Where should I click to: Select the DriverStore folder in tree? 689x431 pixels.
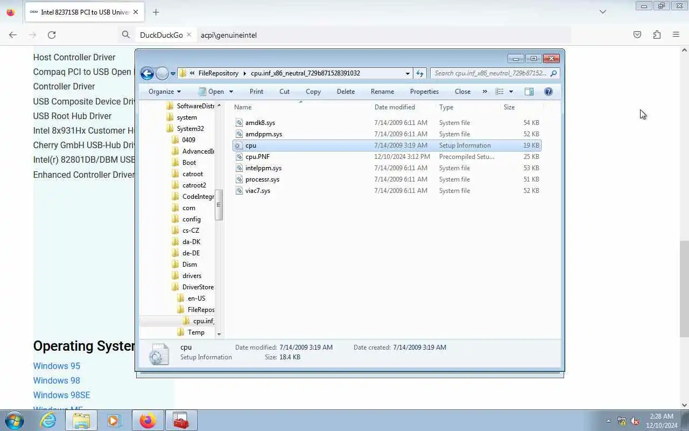point(198,287)
